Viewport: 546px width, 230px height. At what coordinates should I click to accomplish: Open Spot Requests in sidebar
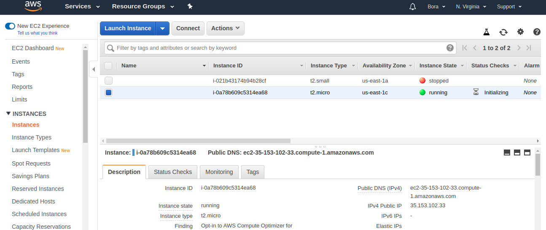click(31, 163)
